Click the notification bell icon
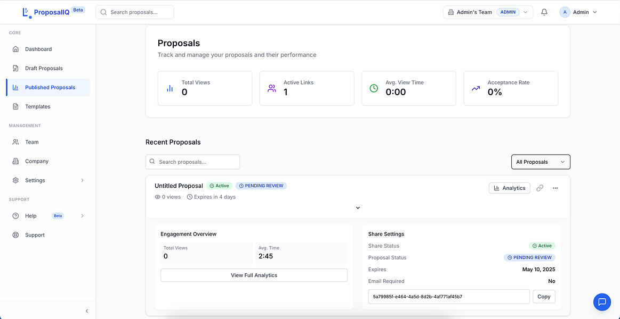This screenshot has height=319, width=620. [x=544, y=12]
